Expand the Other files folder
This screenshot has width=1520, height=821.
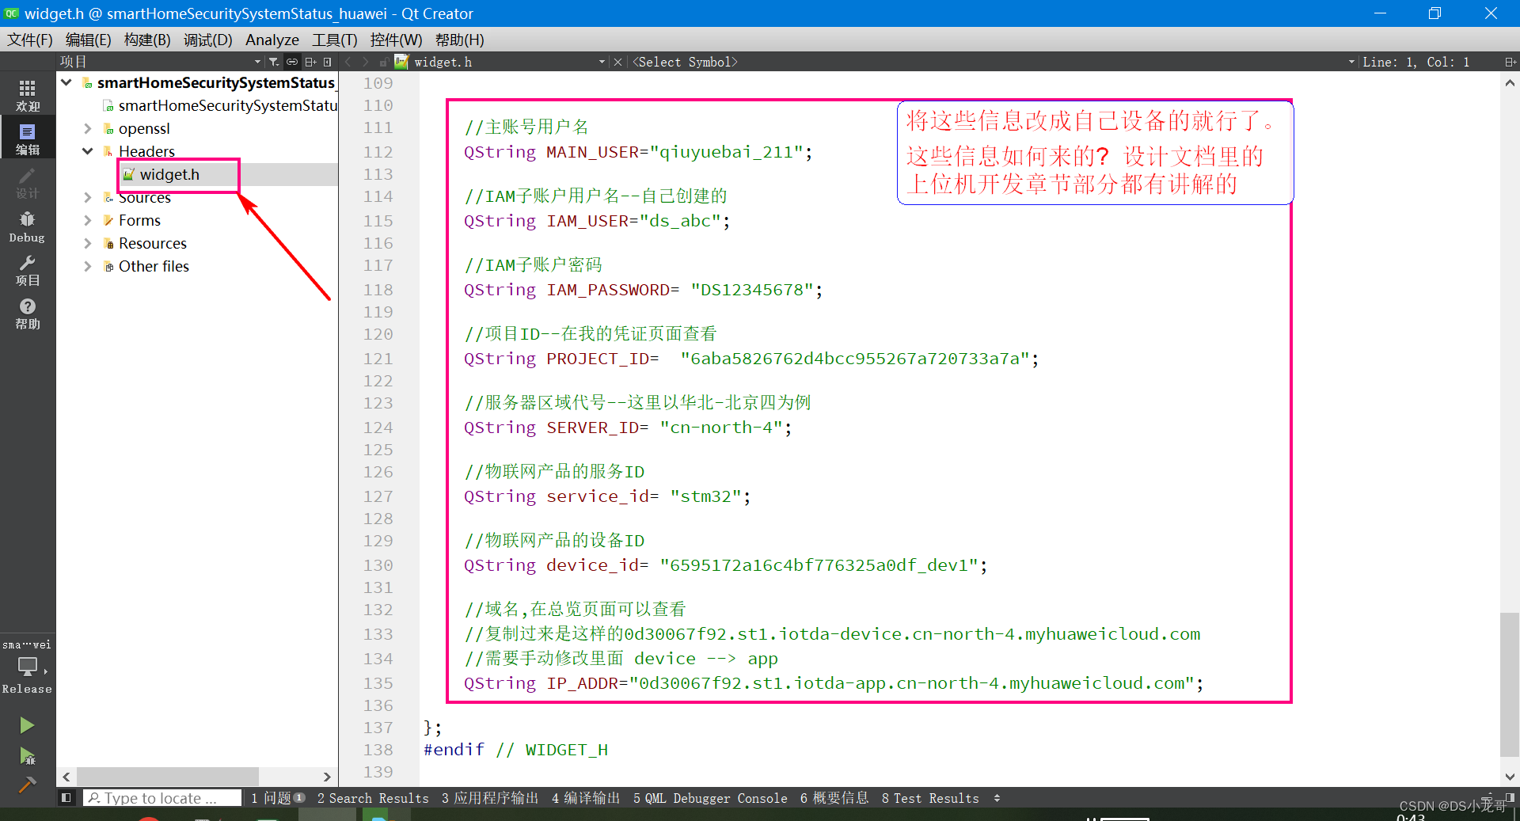point(88,266)
